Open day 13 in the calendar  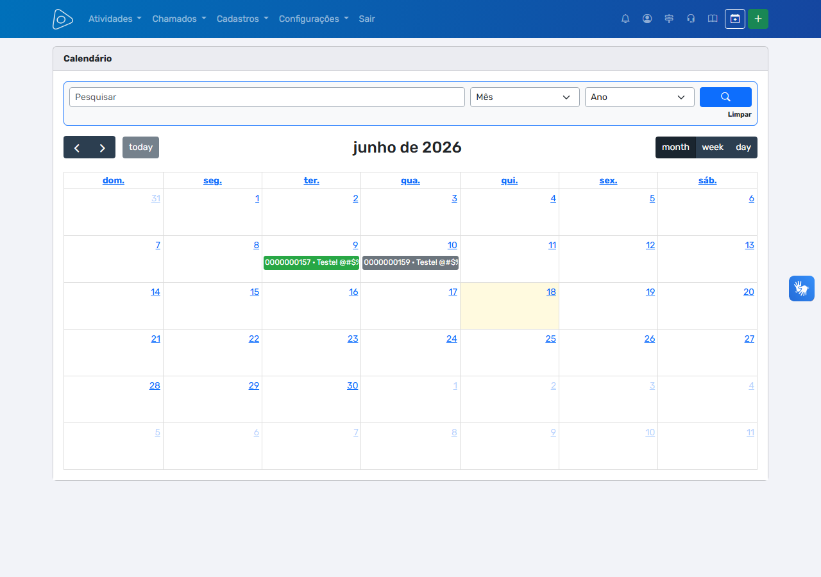(x=749, y=246)
